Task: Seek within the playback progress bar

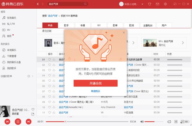Action: [x=87, y=121]
